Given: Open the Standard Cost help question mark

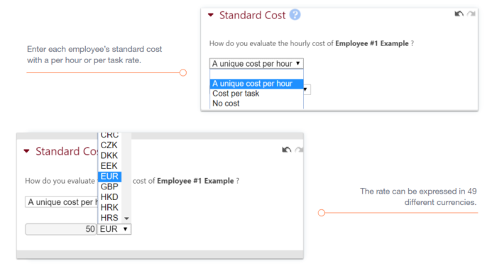Looking at the screenshot, I should 295,15.
